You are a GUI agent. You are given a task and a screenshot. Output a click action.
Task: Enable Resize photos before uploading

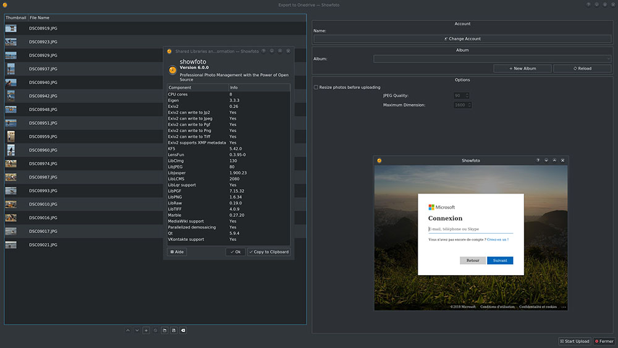(x=316, y=87)
